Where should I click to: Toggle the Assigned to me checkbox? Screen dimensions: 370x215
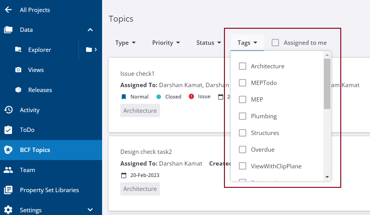click(x=275, y=43)
